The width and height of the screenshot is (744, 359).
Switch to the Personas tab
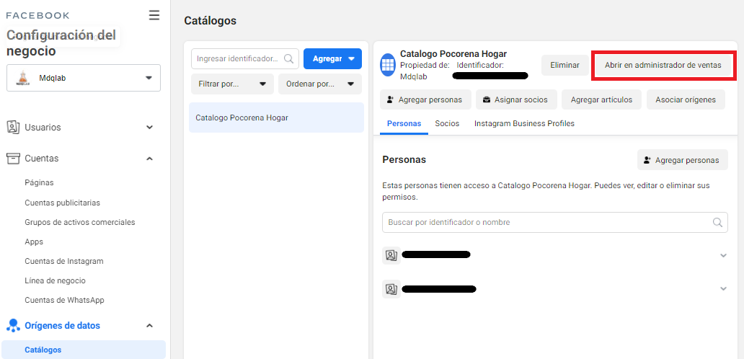pos(404,124)
